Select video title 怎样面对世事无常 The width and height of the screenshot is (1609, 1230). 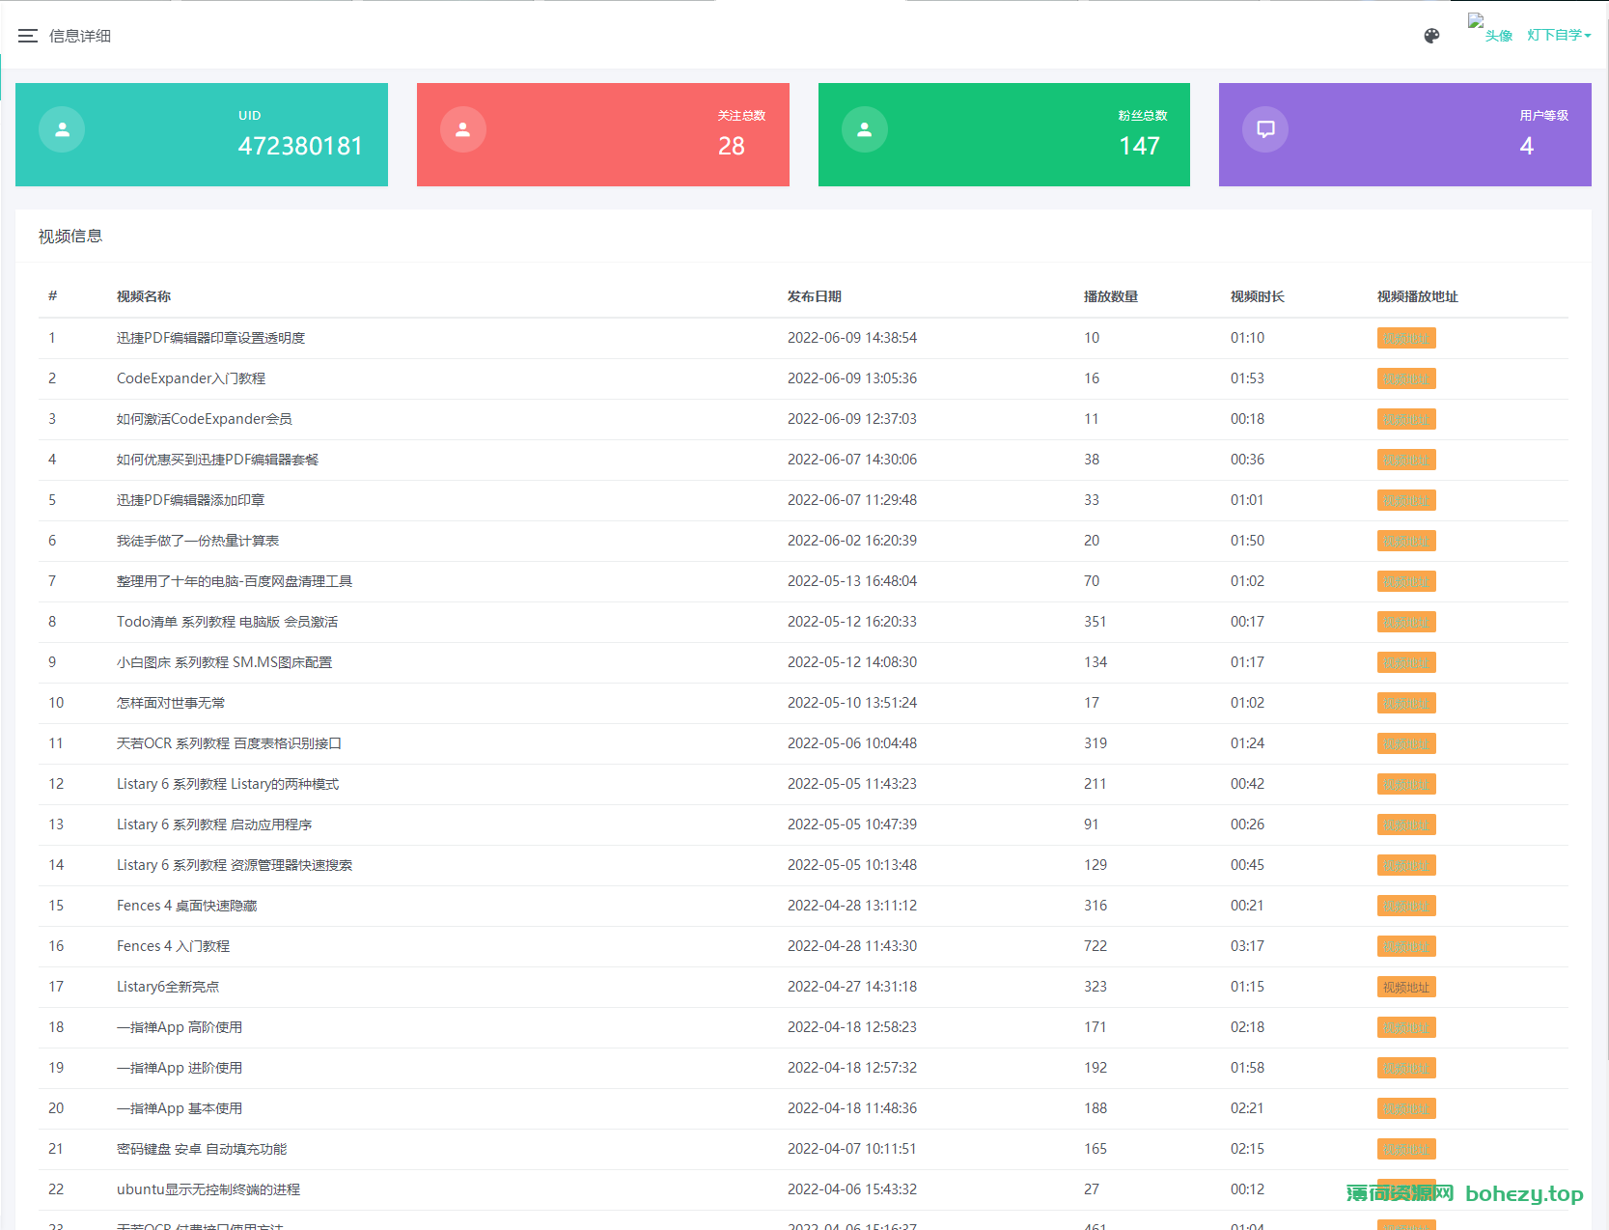(171, 703)
